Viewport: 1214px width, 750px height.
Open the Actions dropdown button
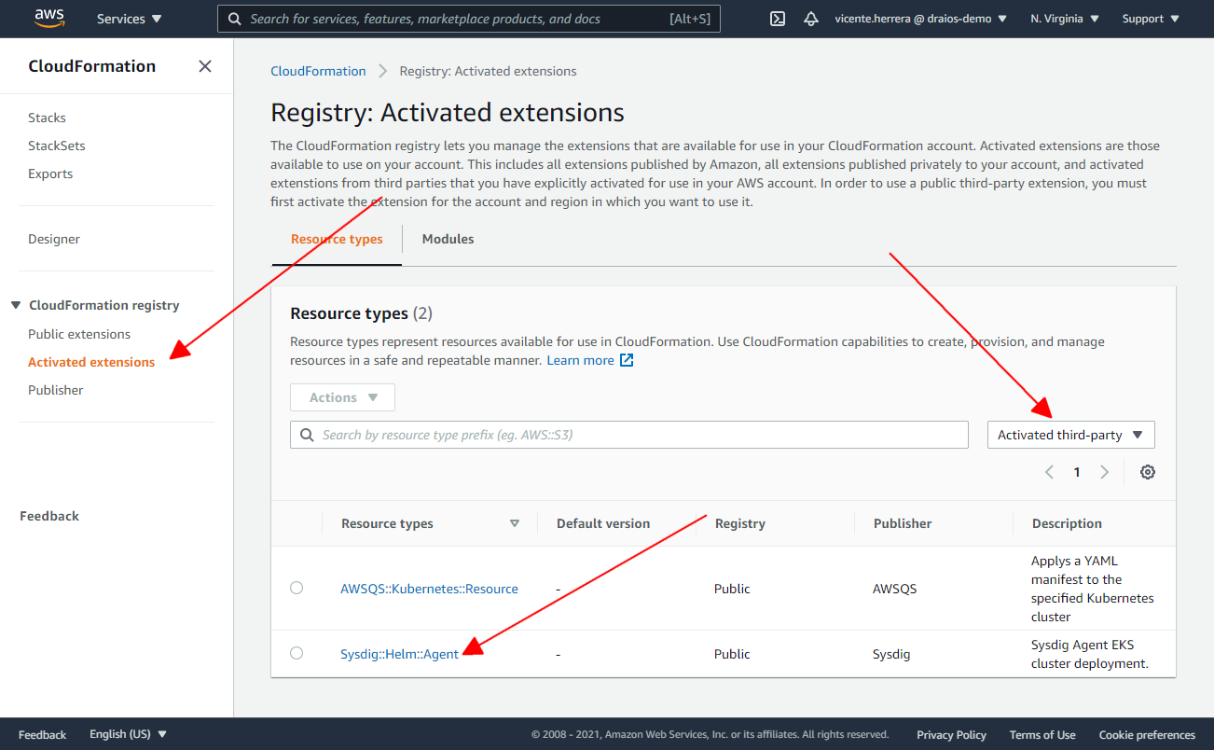342,397
